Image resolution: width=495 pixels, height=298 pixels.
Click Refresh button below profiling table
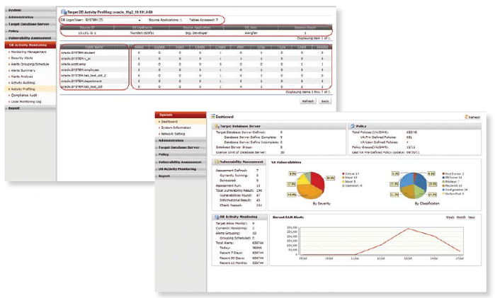pyautogui.click(x=308, y=101)
